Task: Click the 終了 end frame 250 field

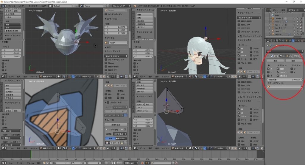Action: pos(77,163)
